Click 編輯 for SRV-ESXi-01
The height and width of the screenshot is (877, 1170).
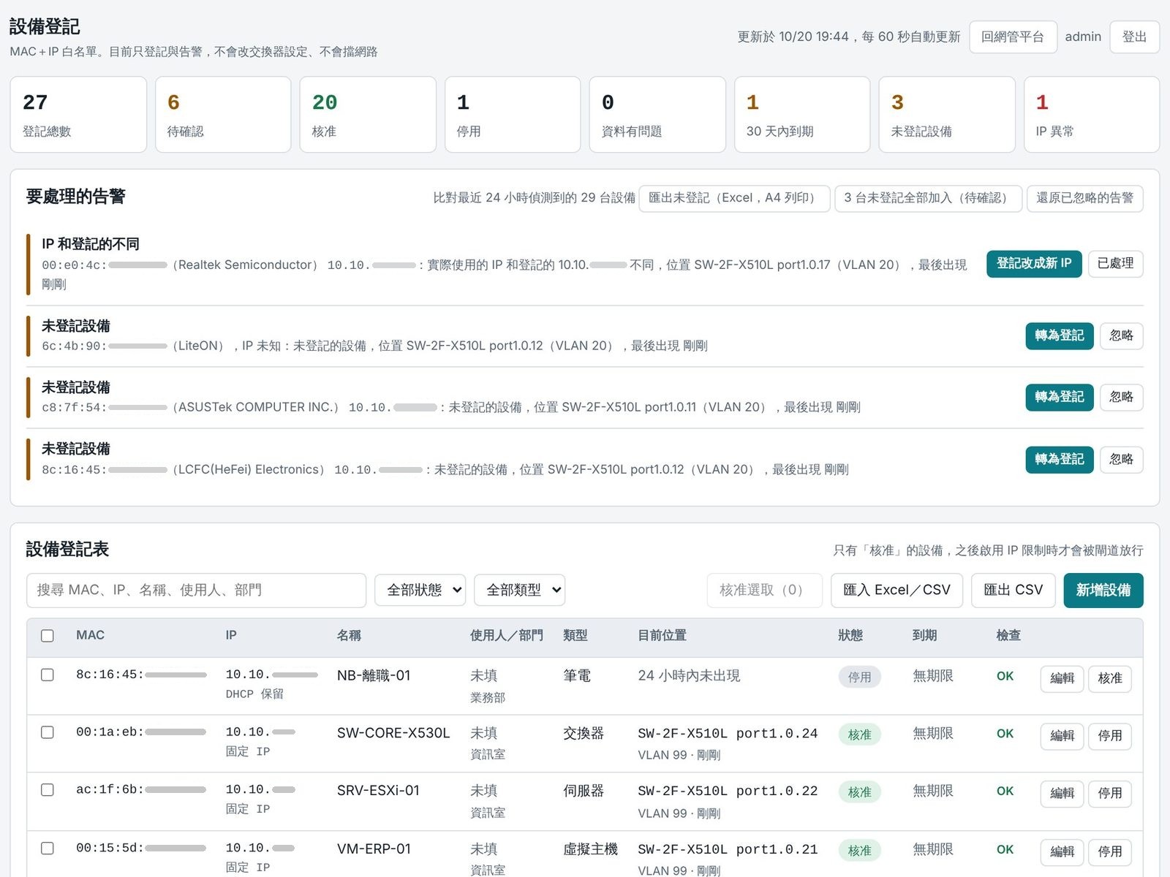click(x=1062, y=793)
